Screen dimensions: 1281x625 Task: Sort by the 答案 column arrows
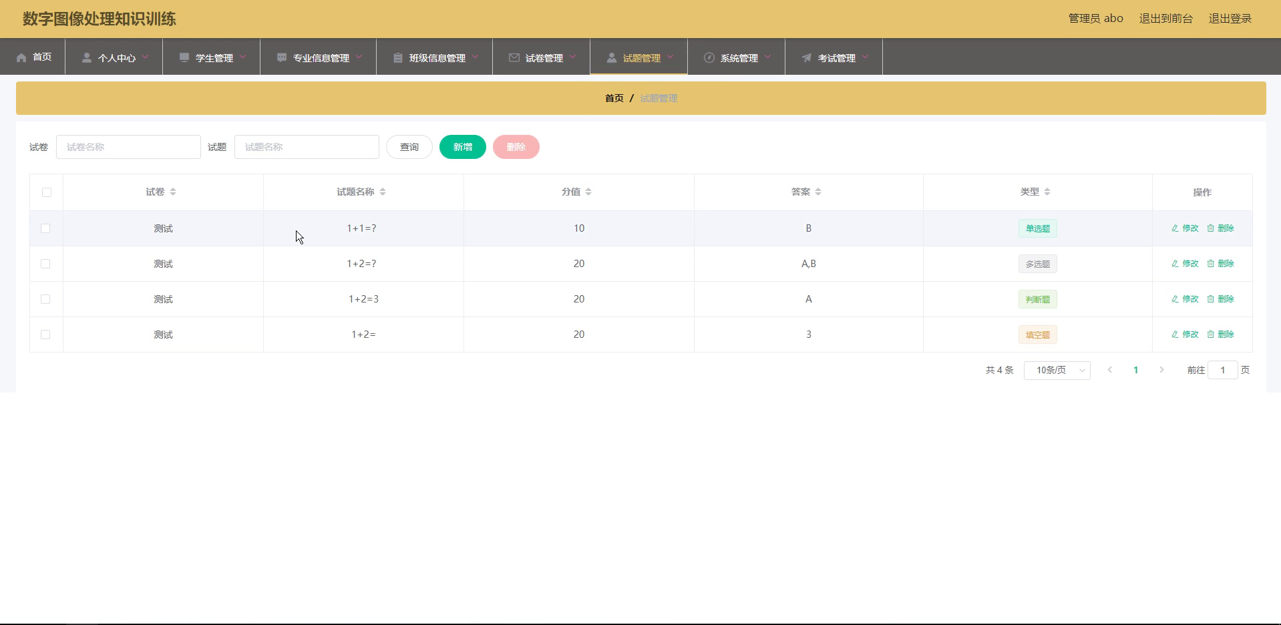coord(818,192)
